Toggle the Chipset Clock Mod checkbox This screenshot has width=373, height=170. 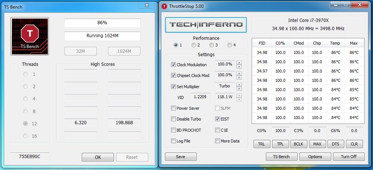[173, 76]
